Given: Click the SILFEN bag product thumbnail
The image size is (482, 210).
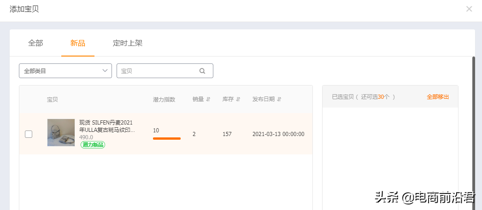Looking at the screenshot, I should pos(61,132).
